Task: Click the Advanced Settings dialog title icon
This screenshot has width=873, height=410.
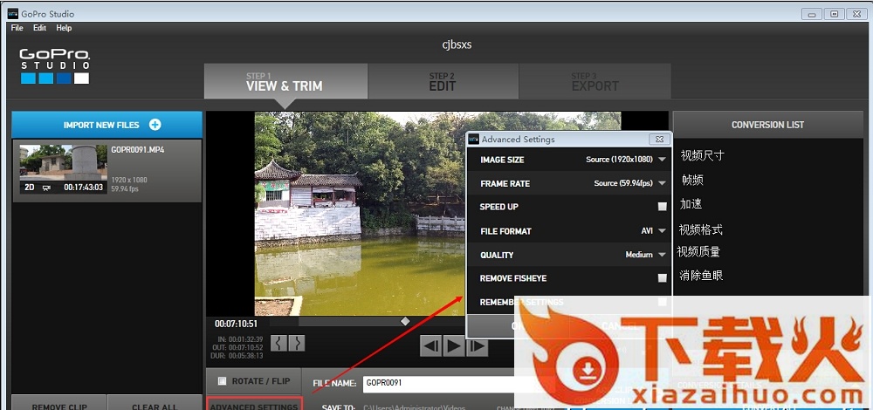Action: click(474, 139)
